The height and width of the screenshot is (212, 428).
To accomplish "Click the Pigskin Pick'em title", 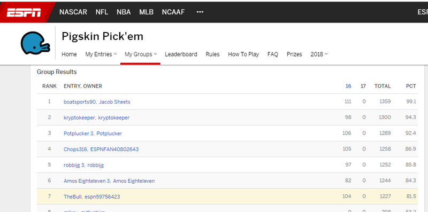I will click(x=102, y=36).
